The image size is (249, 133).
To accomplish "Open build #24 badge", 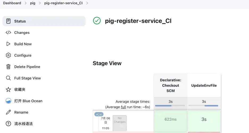I will 99,114.
